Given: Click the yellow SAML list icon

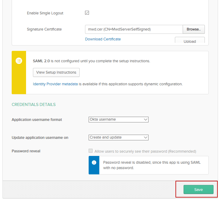Looking at the screenshot, I should (x=19, y=61).
